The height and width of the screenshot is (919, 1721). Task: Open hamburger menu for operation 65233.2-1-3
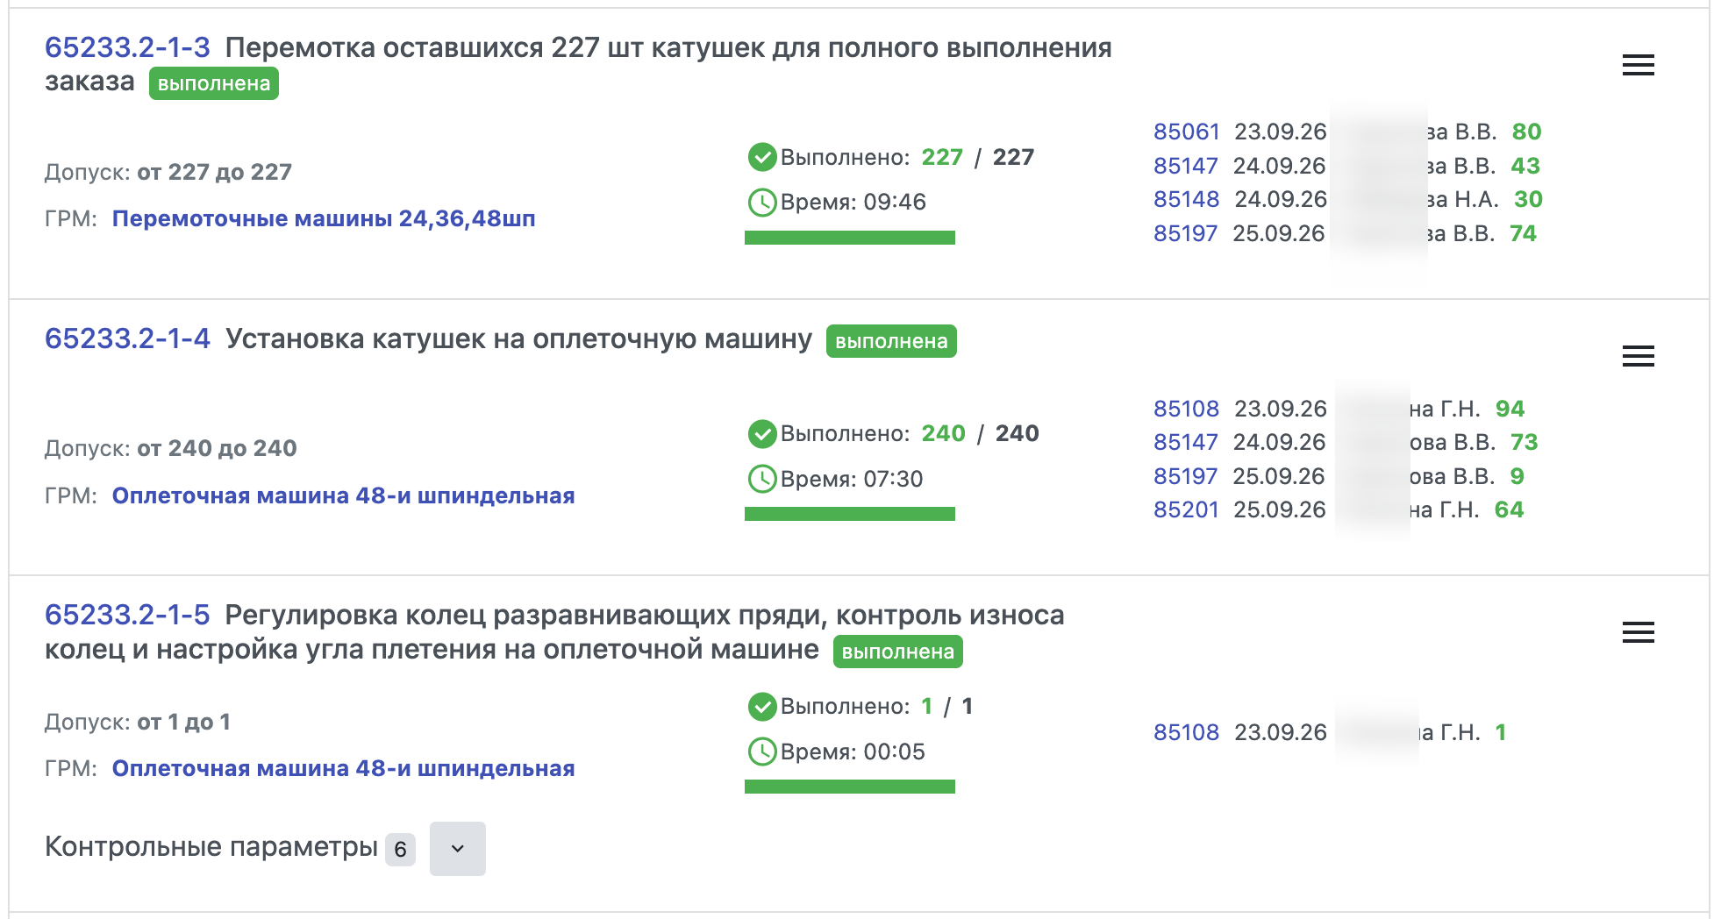pyautogui.click(x=1638, y=65)
